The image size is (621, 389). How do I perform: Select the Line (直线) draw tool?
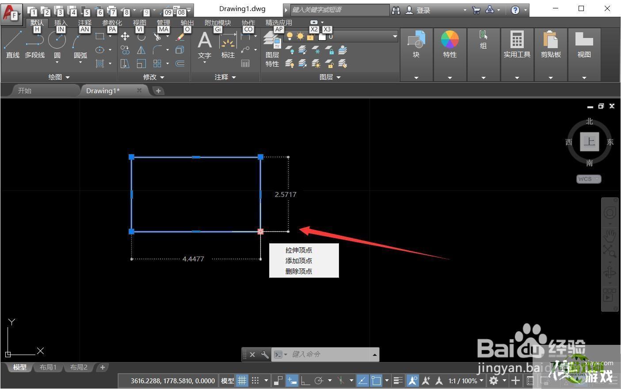(x=12, y=44)
